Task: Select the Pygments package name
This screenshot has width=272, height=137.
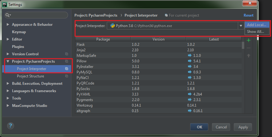Action: (x=85, y=100)
